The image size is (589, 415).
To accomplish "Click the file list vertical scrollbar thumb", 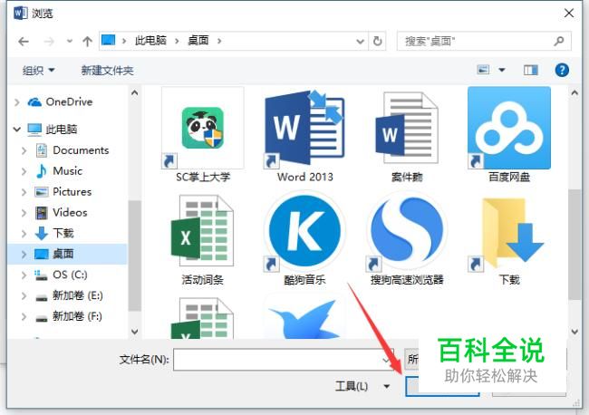I will click(575, 244).
